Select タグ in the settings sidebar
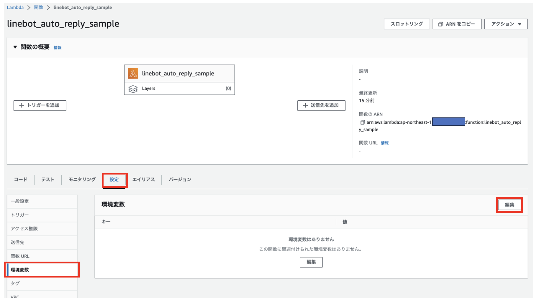 pyautogui.click(x=42, y=283)
